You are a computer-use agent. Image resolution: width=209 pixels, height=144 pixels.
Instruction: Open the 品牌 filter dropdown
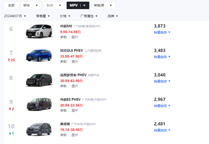tap(113, 16)
